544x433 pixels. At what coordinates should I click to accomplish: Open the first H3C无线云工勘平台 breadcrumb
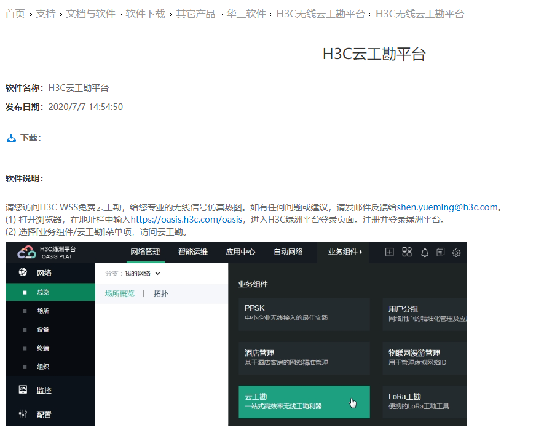[x=321, y=14]
